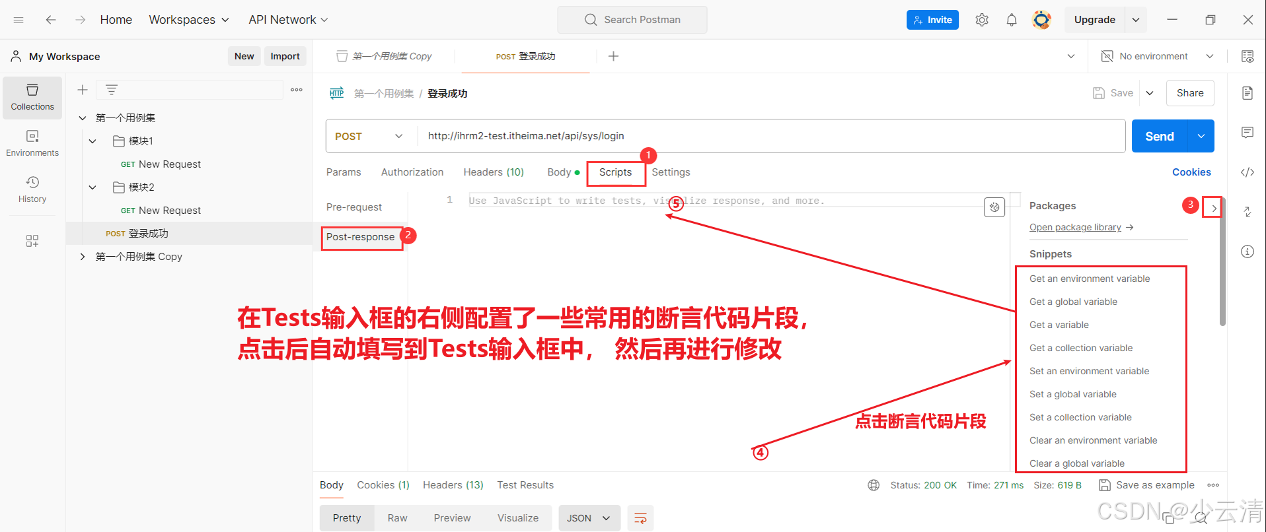Click the collections filter icon
This screenshot has height=532, width=1266.
point(112,90)
